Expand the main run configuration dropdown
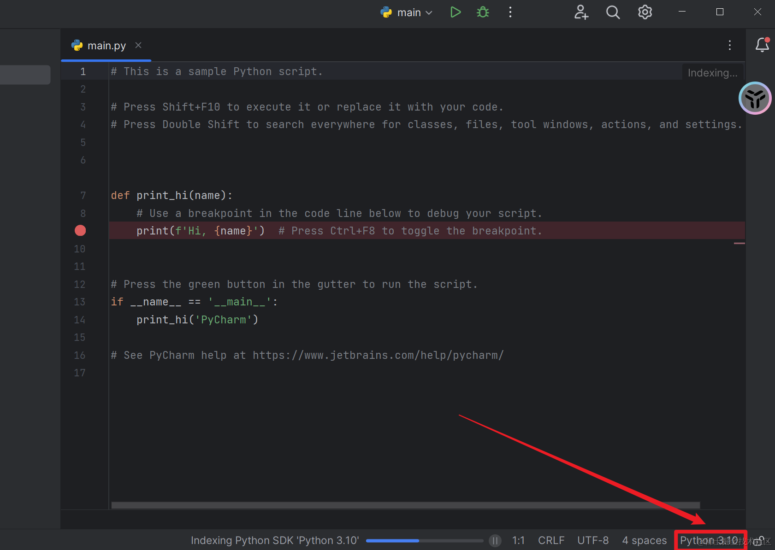 tap(407, 12)
